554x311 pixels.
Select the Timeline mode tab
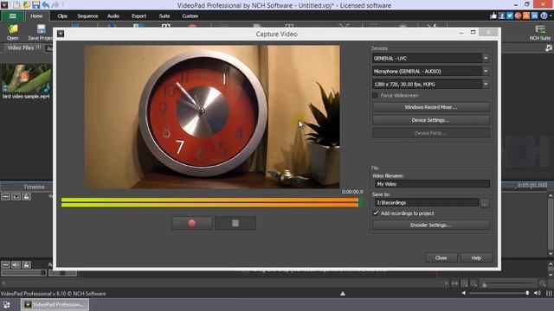pyautogui.click(x=34, y=187)
